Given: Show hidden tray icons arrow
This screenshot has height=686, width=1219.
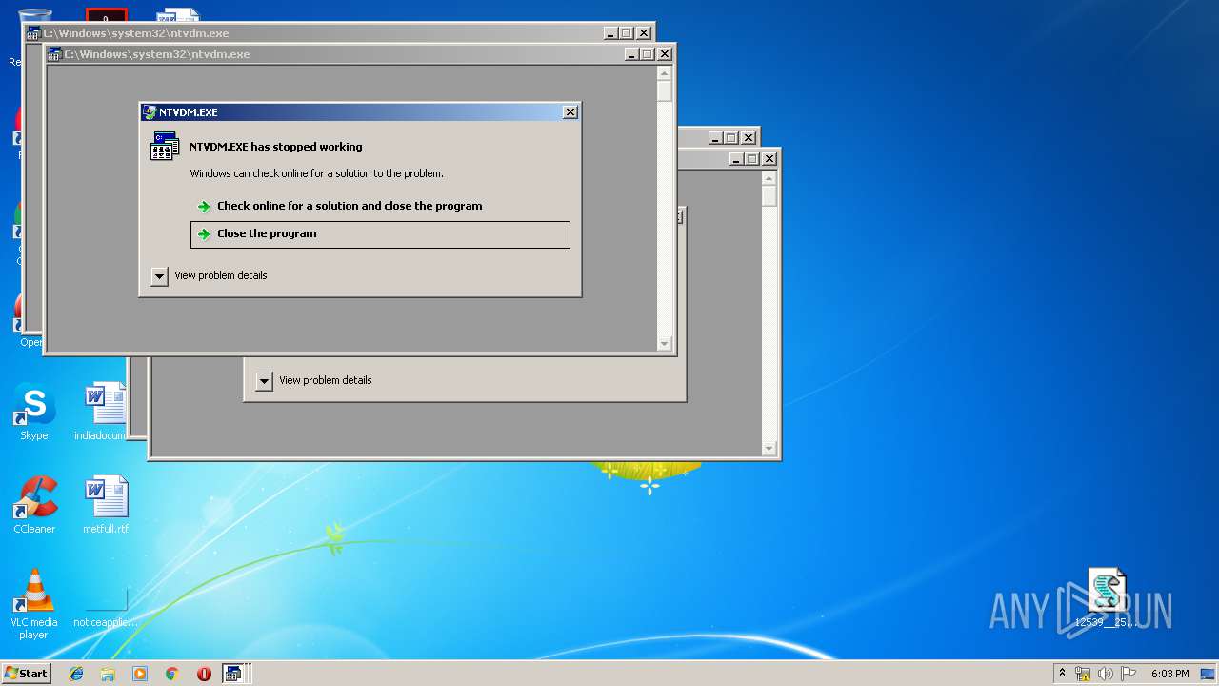Looking at the screenshot, I should (1062, 674).
